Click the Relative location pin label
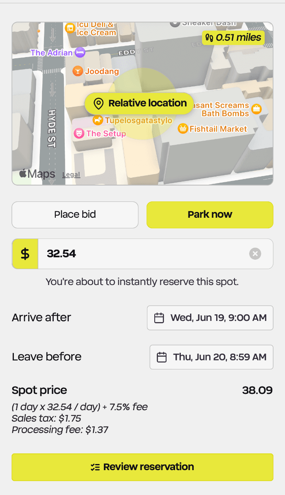 click(x=139, y=104)
